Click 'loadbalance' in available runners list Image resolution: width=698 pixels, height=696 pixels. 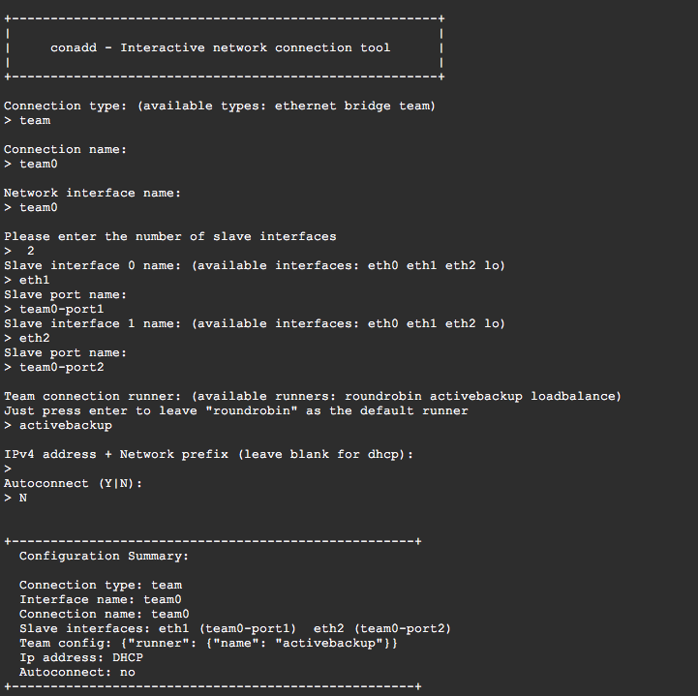[573, 397]
